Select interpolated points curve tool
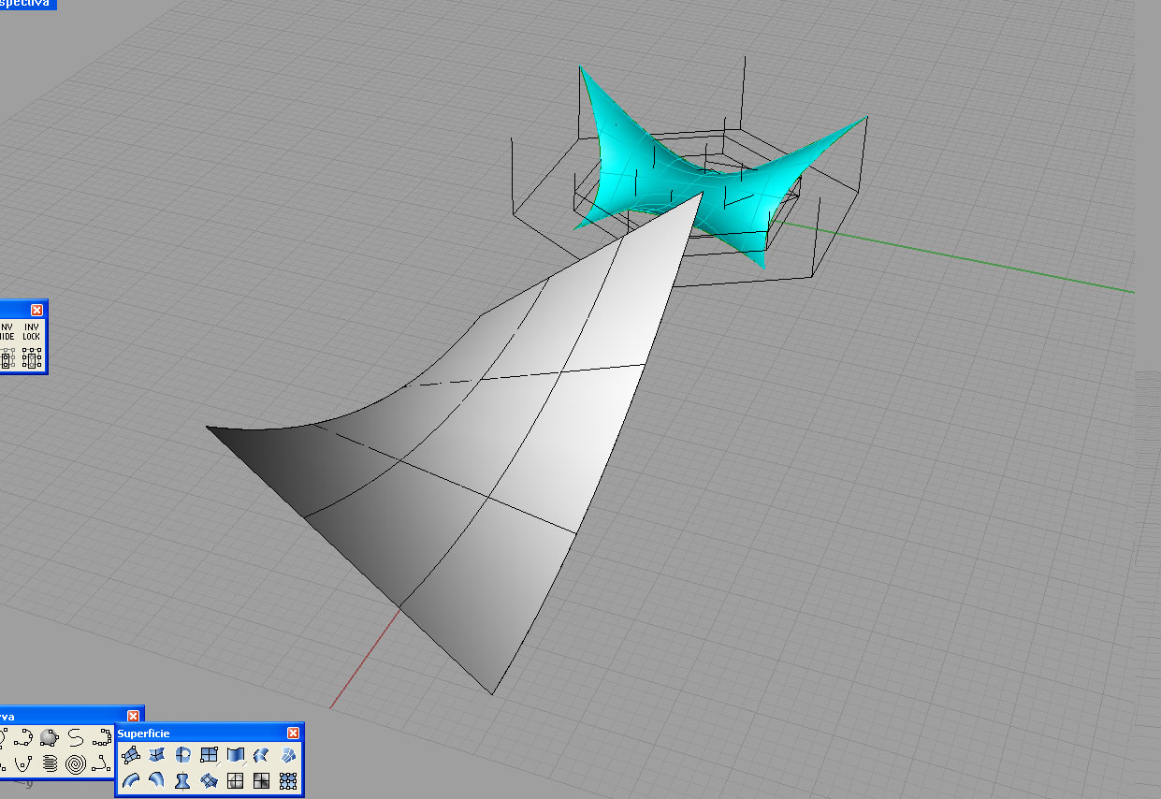Image resolution: width=1161 pixels, height=799 pixels. (x=23, y=737)
